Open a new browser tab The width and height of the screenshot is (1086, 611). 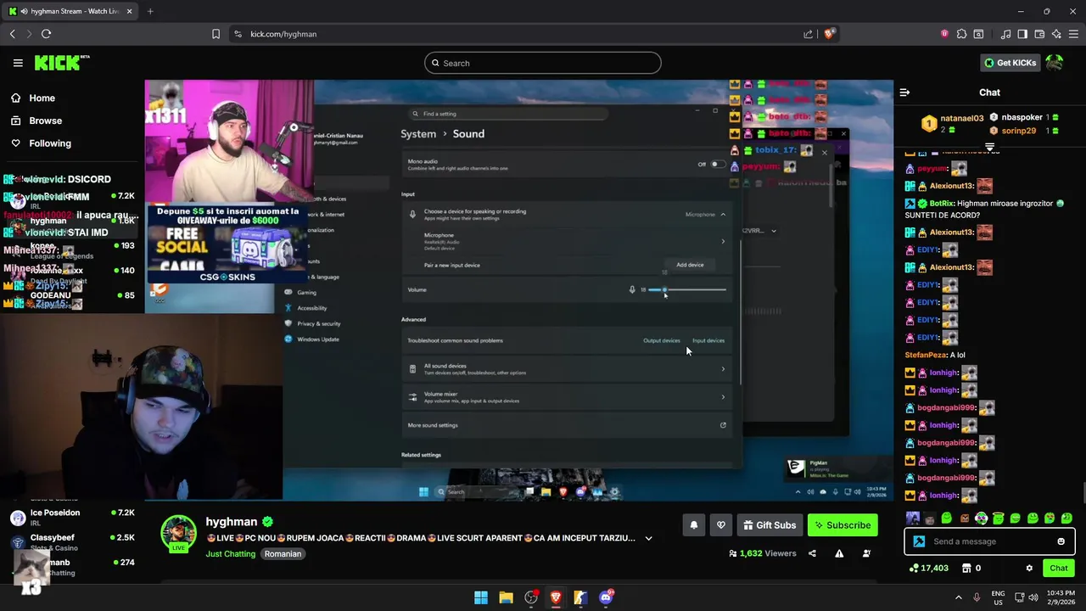click(150, 11)
